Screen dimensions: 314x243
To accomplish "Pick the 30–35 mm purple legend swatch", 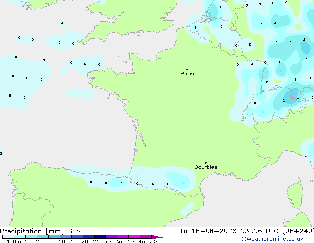I will coord(111,237).
